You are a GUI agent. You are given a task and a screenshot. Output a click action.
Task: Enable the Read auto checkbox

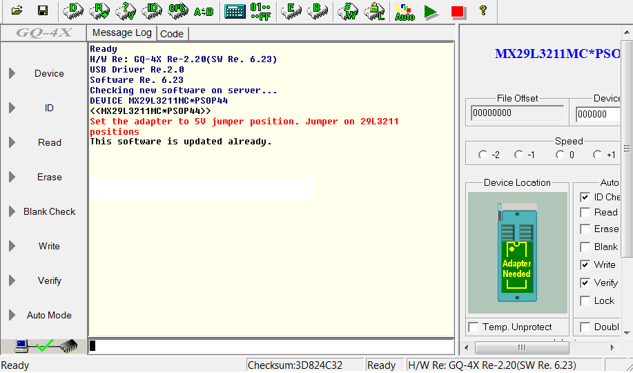click(x=585, y=213)
